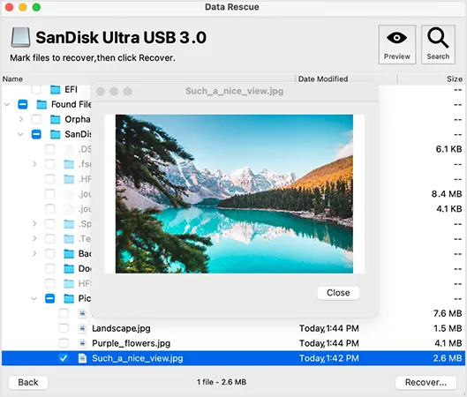Click the Do folder icon

pyautogui.click(x=69, y=268)
